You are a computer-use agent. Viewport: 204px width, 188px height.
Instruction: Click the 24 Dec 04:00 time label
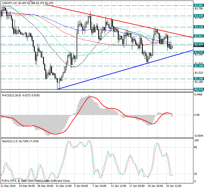pyautogui.click(x=27, y=186)
